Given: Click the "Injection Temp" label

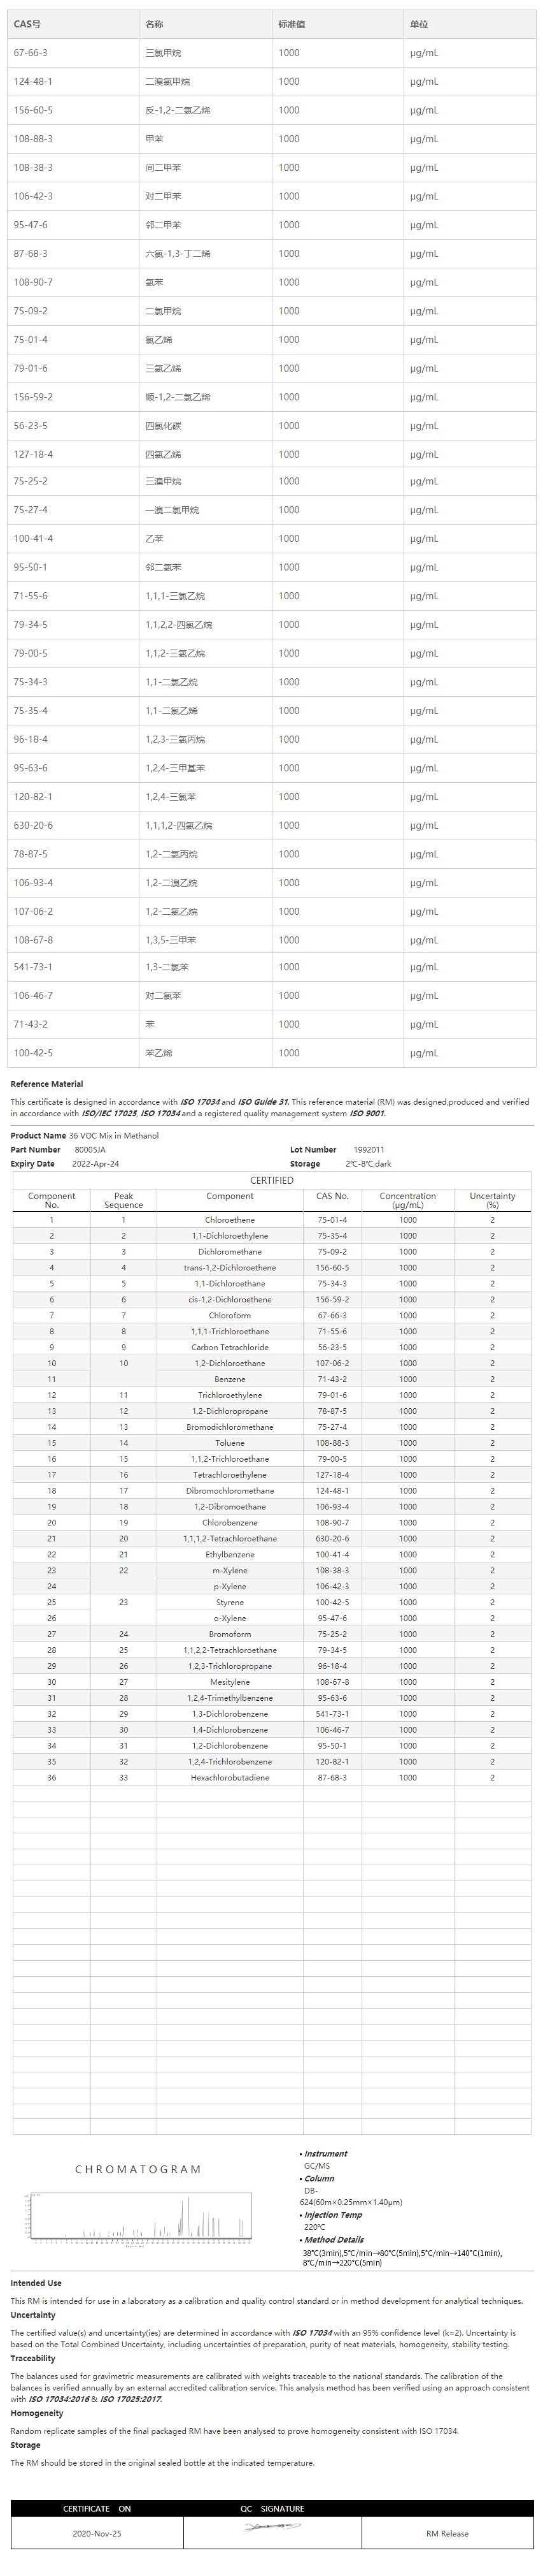Looking at the screenshot, I should 332,2215.
